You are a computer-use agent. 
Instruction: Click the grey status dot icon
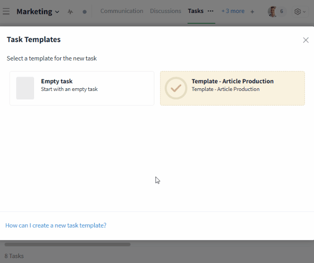point(84,12)
